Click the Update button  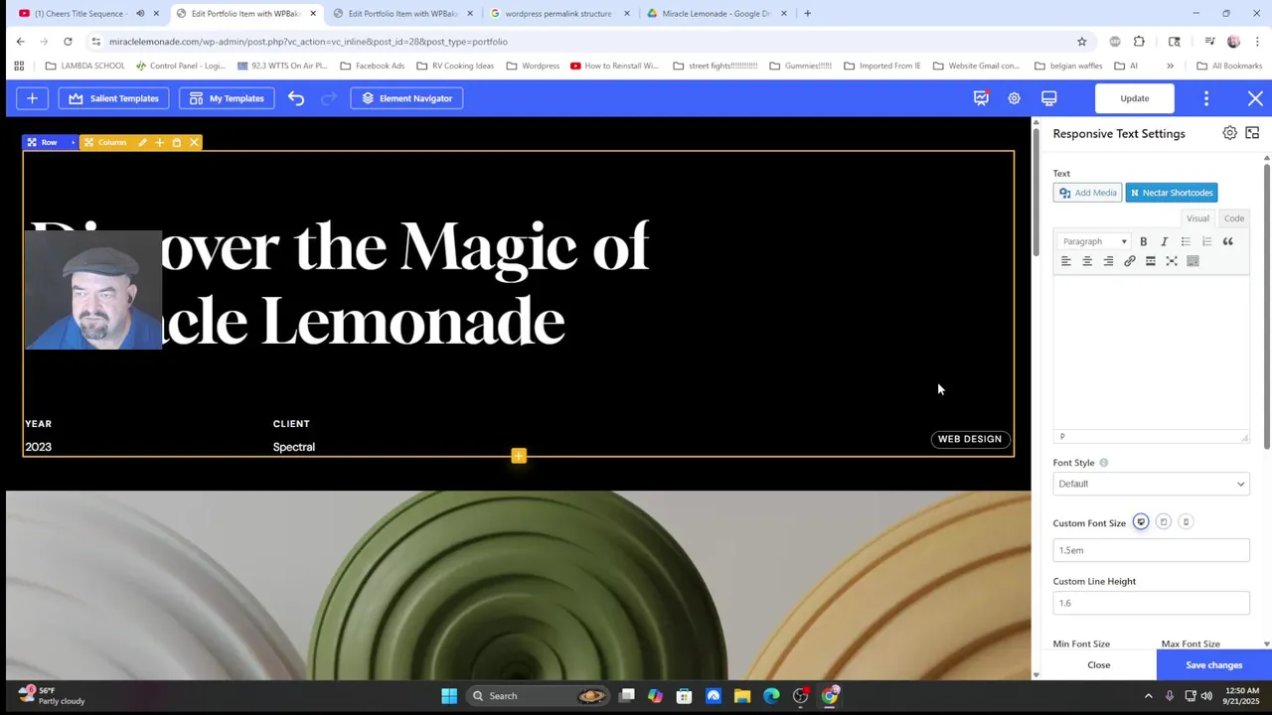1134,98
